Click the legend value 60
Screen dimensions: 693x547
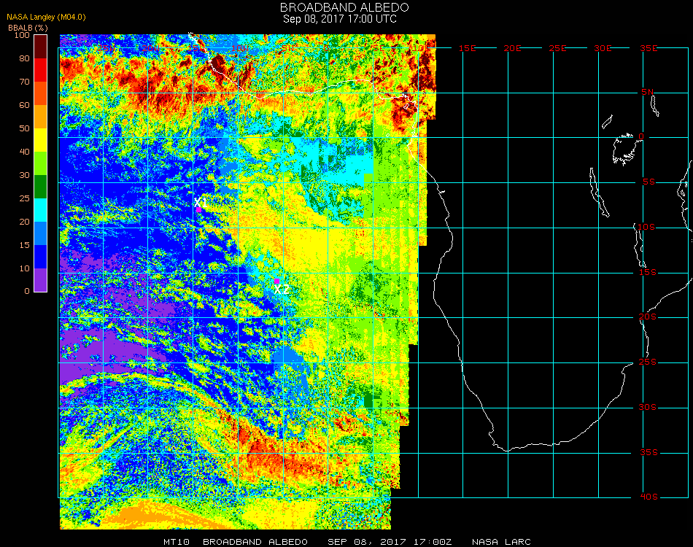pyautogui.click(x=24, y=105)
